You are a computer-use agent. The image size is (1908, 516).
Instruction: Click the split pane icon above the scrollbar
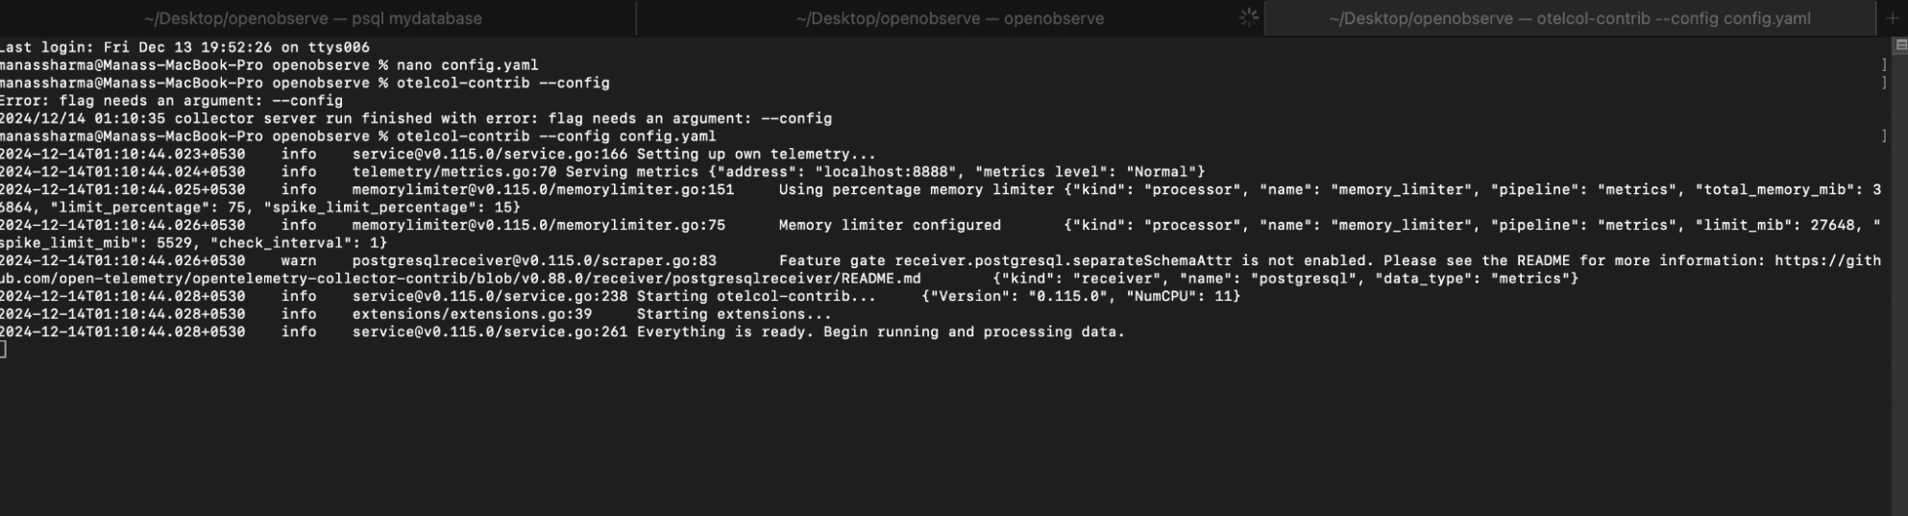[x=1900, y=45]
